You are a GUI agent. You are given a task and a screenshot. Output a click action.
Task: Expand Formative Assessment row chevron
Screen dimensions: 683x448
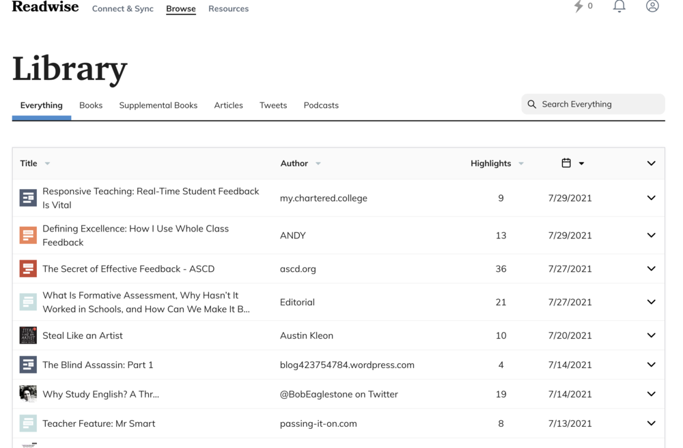[651, 302]
